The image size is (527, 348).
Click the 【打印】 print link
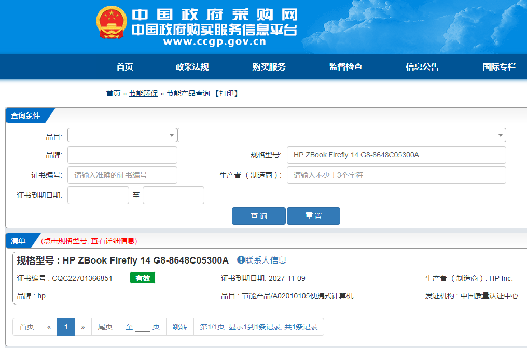(x=226, y=93)
